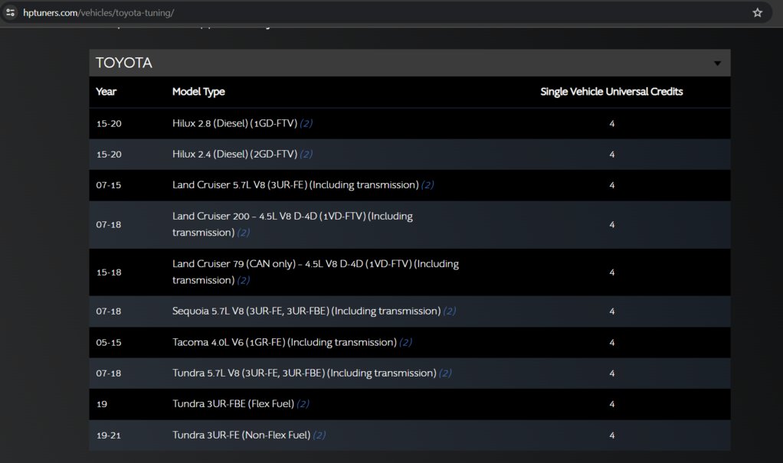
Task: Select Hilux 2.4 (Diesel) (2GD-FTV) model text
Action: tap(234, 154)
